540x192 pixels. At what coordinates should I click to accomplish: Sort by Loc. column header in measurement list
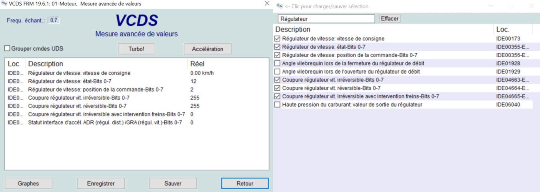(14, 64)
